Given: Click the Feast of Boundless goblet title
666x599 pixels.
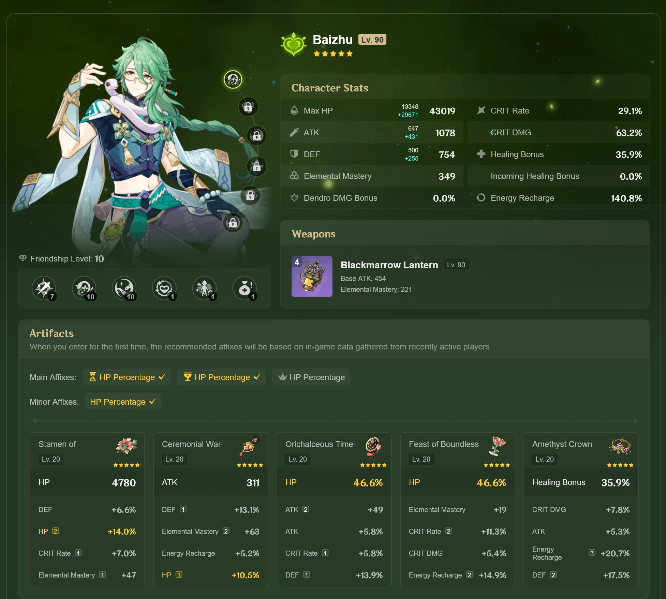Looking at the screenshot, I should tap(444, 444).
